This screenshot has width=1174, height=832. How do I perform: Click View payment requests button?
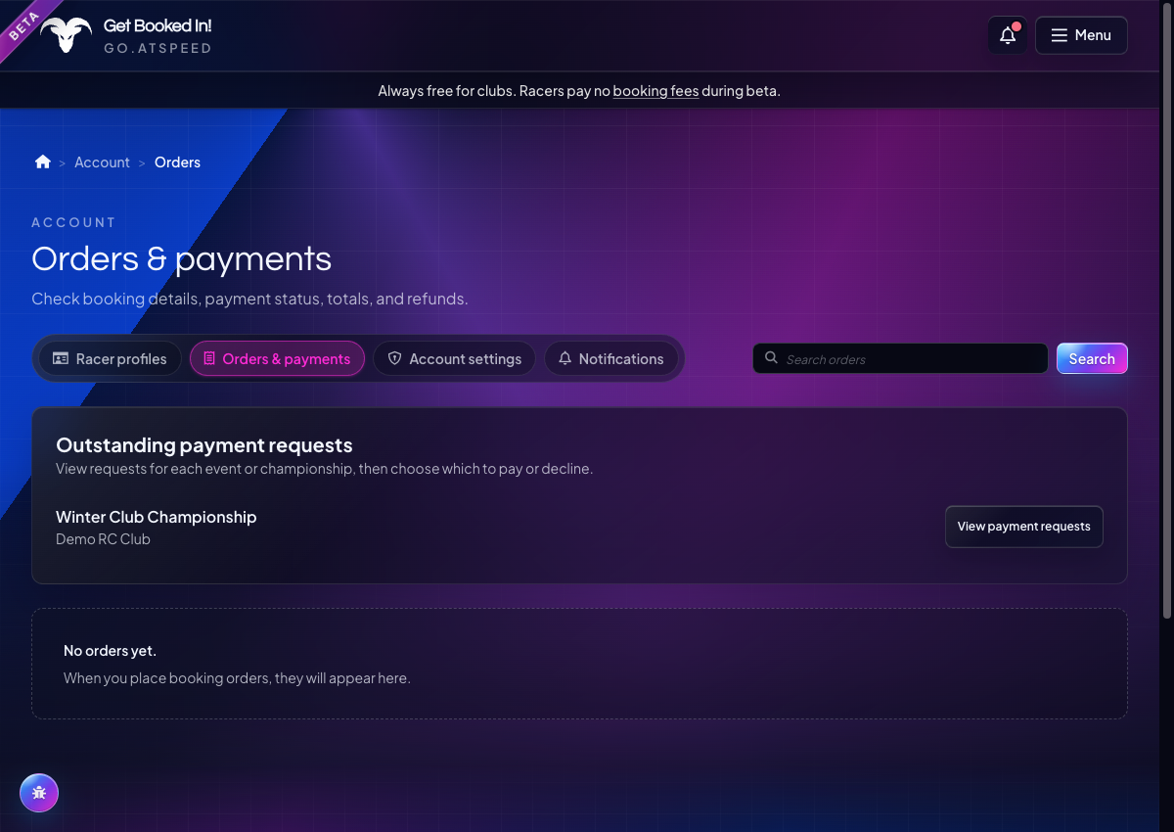(1024, 527)
